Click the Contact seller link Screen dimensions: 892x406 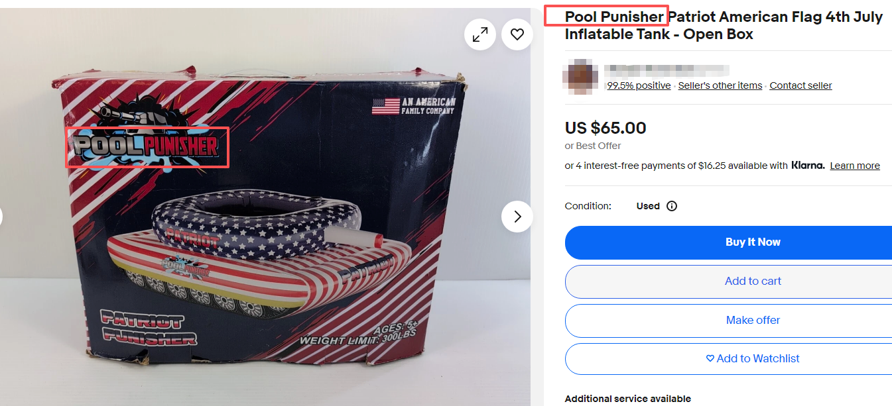[x=800, y=85]
